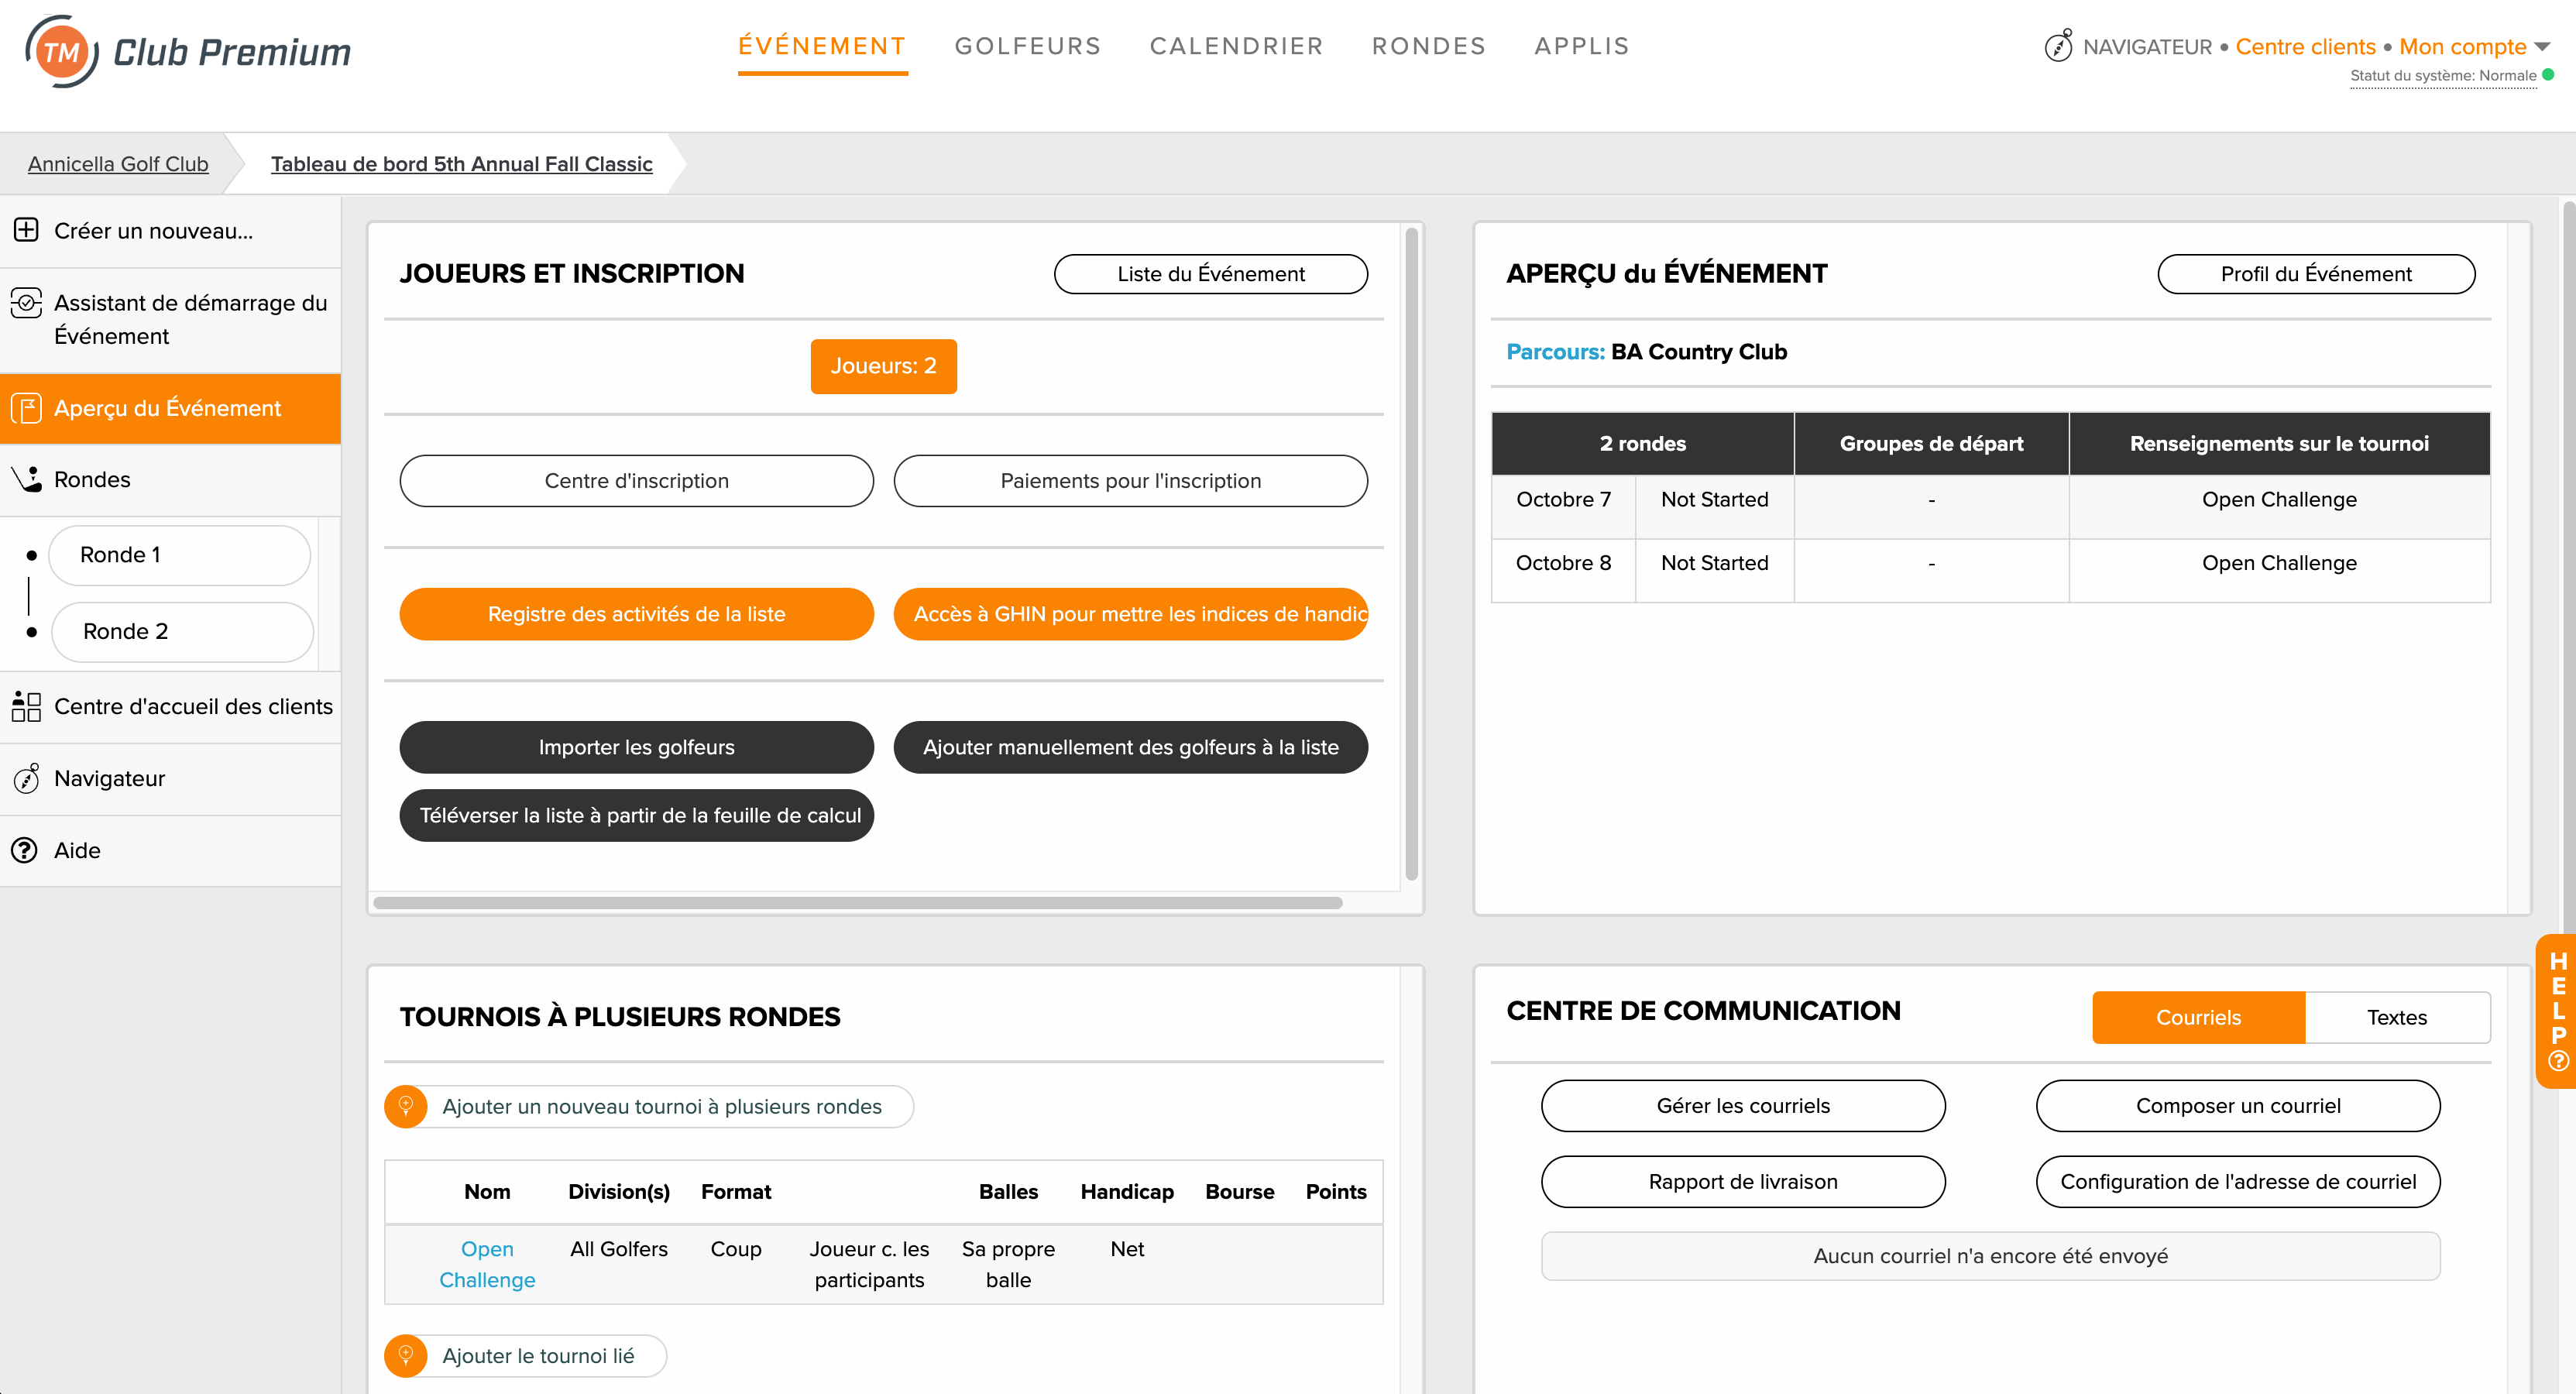
Task: Click orange pin icon beside Ajouter le tournoi lié
Action: pyautogui.click(x=406, y=1355)
